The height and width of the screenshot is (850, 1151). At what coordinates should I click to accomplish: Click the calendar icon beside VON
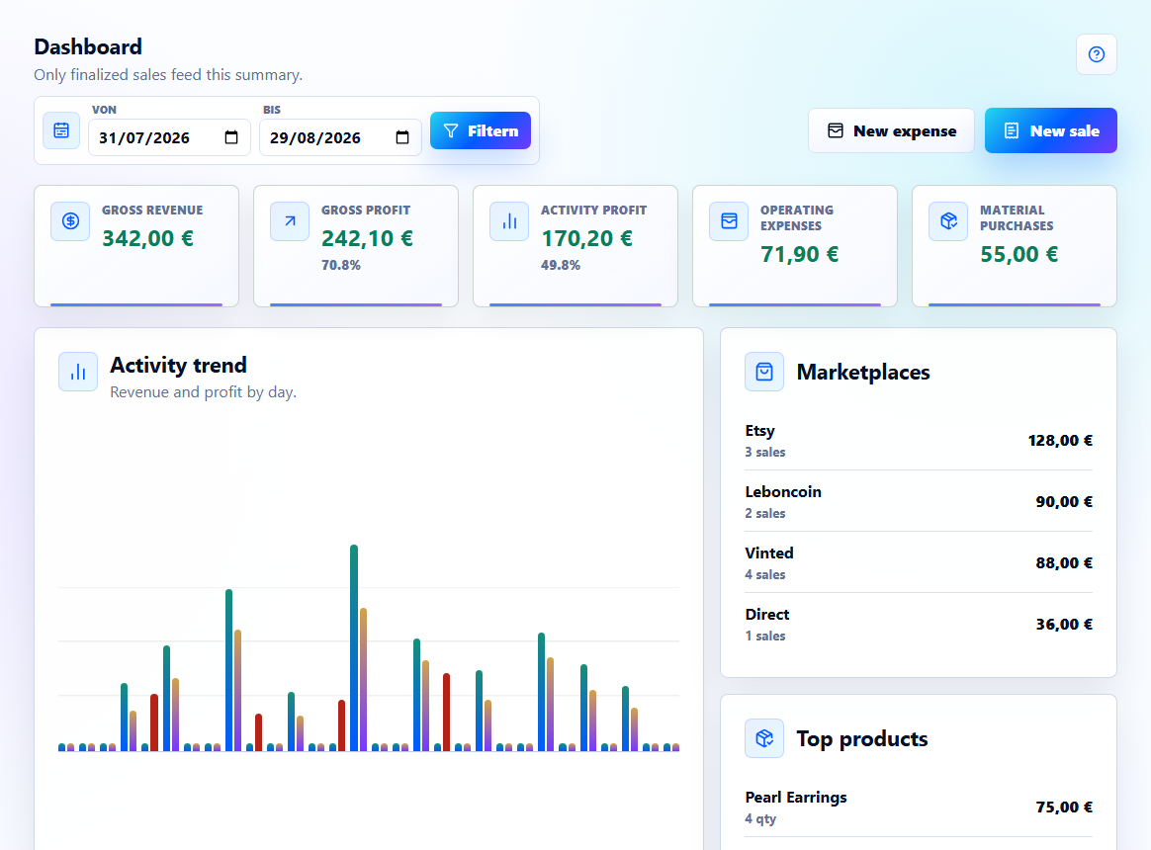click(x=61, y=130)
